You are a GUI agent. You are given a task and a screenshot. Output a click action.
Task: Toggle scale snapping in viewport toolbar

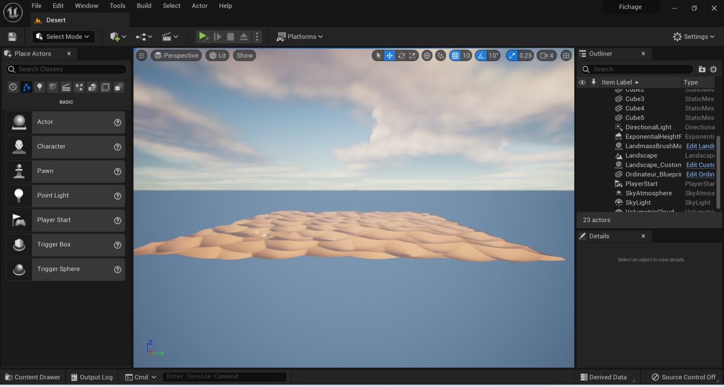(512, 55)
